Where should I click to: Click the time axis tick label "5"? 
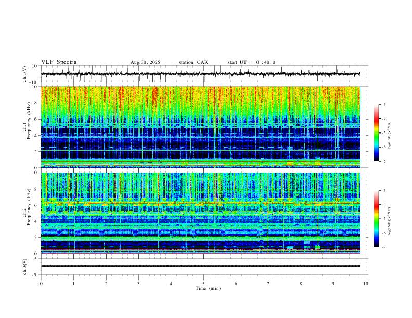coord(203,284)
